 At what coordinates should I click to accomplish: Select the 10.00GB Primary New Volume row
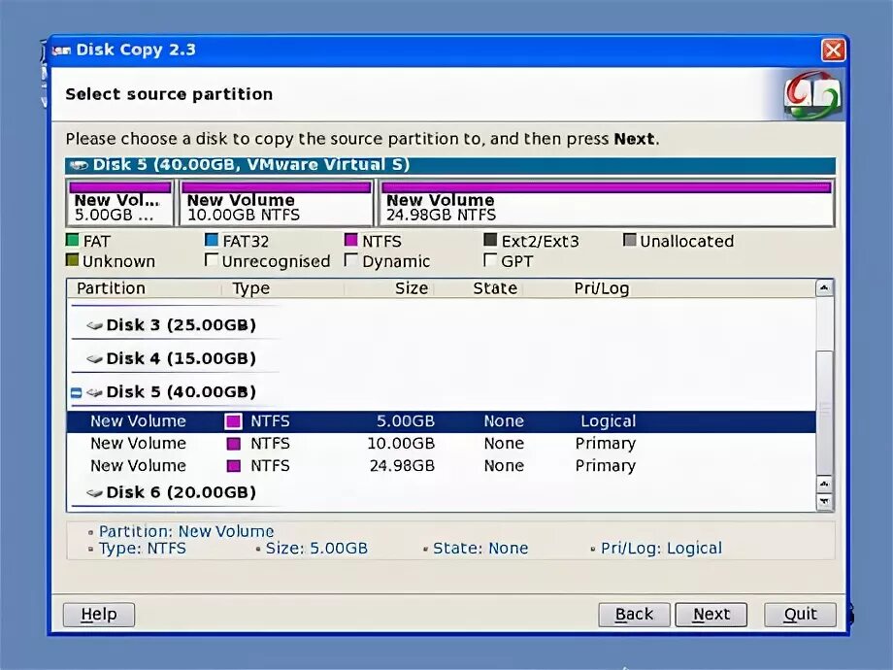[x=442, y=444]
